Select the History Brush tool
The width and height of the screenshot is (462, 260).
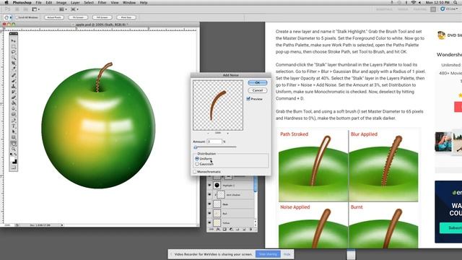tap(13, 92)
